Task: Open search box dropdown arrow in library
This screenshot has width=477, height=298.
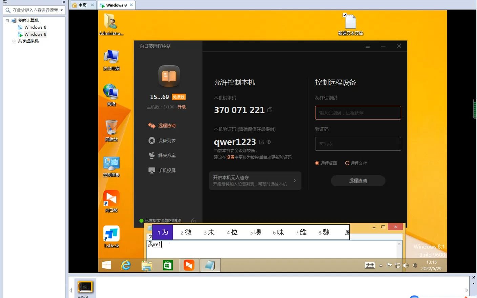Action: (62, 10)
